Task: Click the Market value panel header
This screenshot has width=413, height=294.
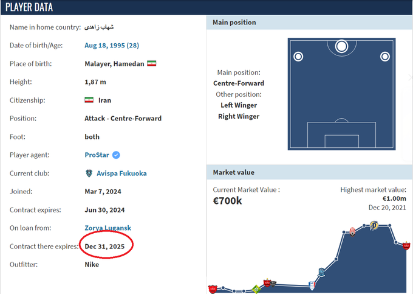Action: [x=233, y=172]
